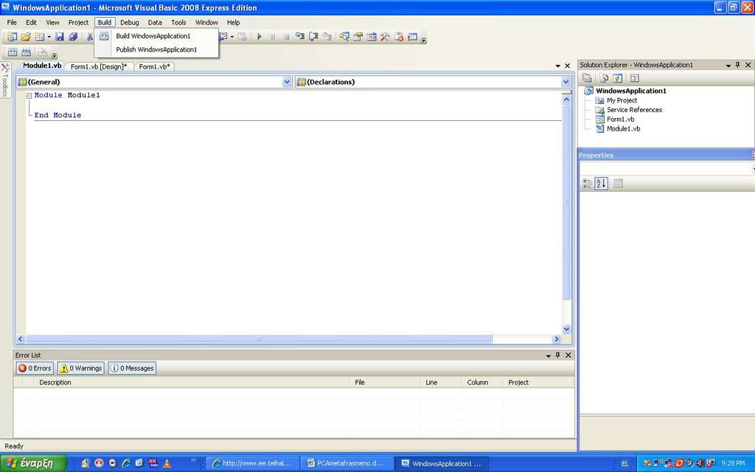
Task: Open Error List toolbar icon
Action: coord(399,37)
